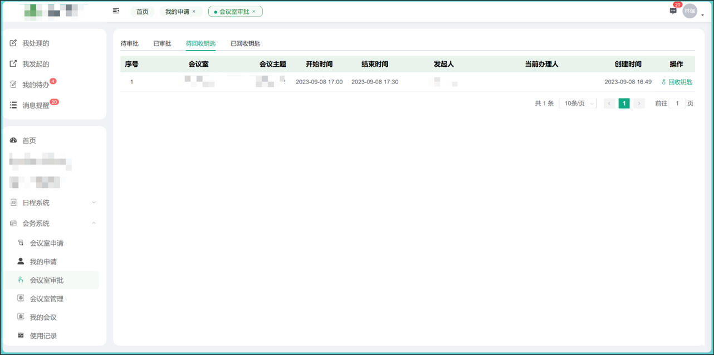714x355 pixels.
Task: Open the 10条/页 page size dropdown
Action: click(577, 103)
